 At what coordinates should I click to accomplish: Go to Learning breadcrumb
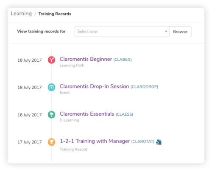pos(21,14)
